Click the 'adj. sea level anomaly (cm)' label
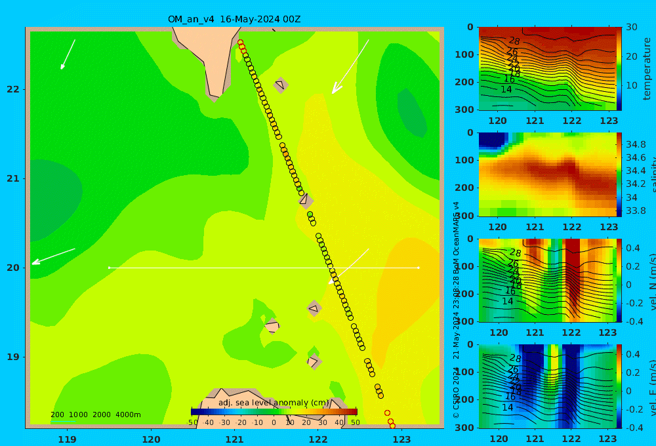This screenshot has width=656, height=446. (274, 403)
